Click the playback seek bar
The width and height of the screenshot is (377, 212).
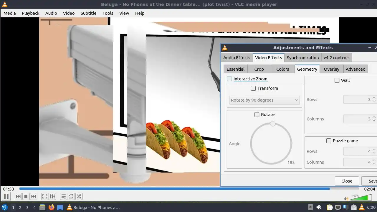[189, 189]
